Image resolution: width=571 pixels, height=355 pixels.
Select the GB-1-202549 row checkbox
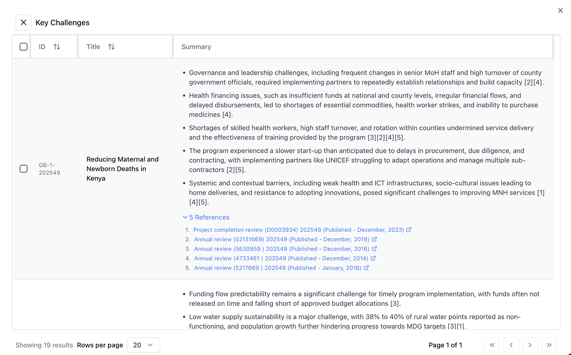click(x=23, y=169)
